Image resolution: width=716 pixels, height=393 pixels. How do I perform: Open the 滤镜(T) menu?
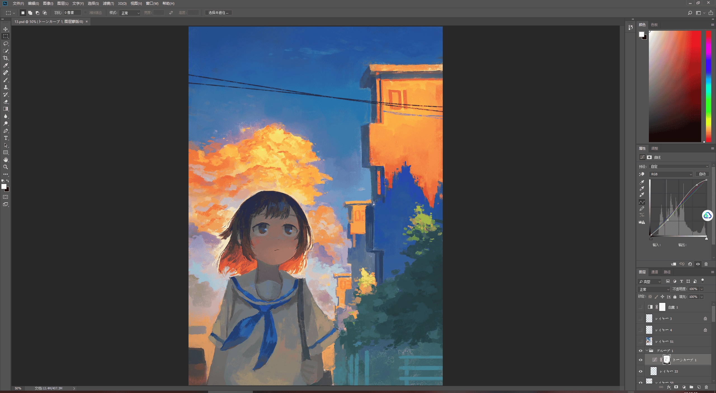tap(108, 3)
